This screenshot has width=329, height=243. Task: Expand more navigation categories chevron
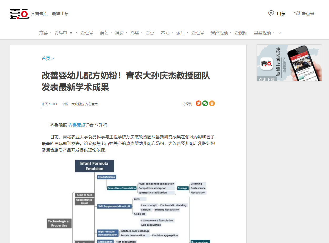(x=280, y=33)
